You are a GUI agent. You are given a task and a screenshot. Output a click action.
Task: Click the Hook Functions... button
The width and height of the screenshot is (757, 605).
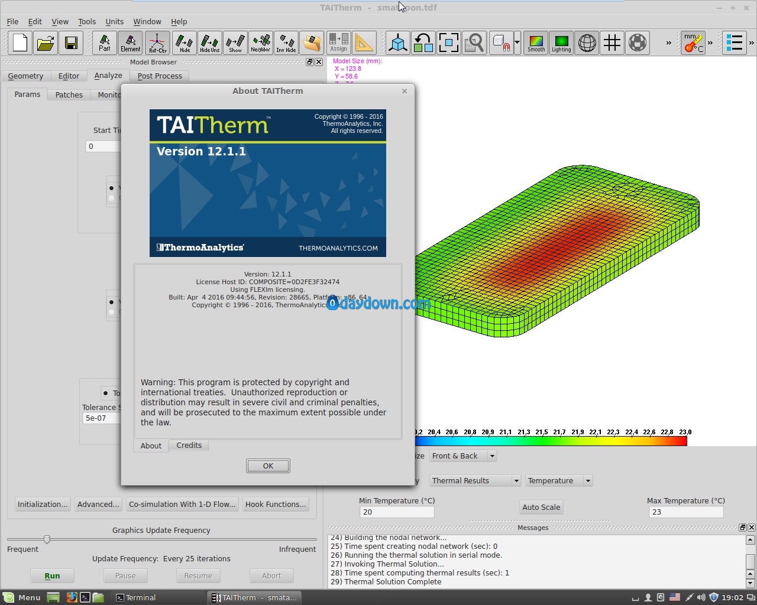(276, 504)
